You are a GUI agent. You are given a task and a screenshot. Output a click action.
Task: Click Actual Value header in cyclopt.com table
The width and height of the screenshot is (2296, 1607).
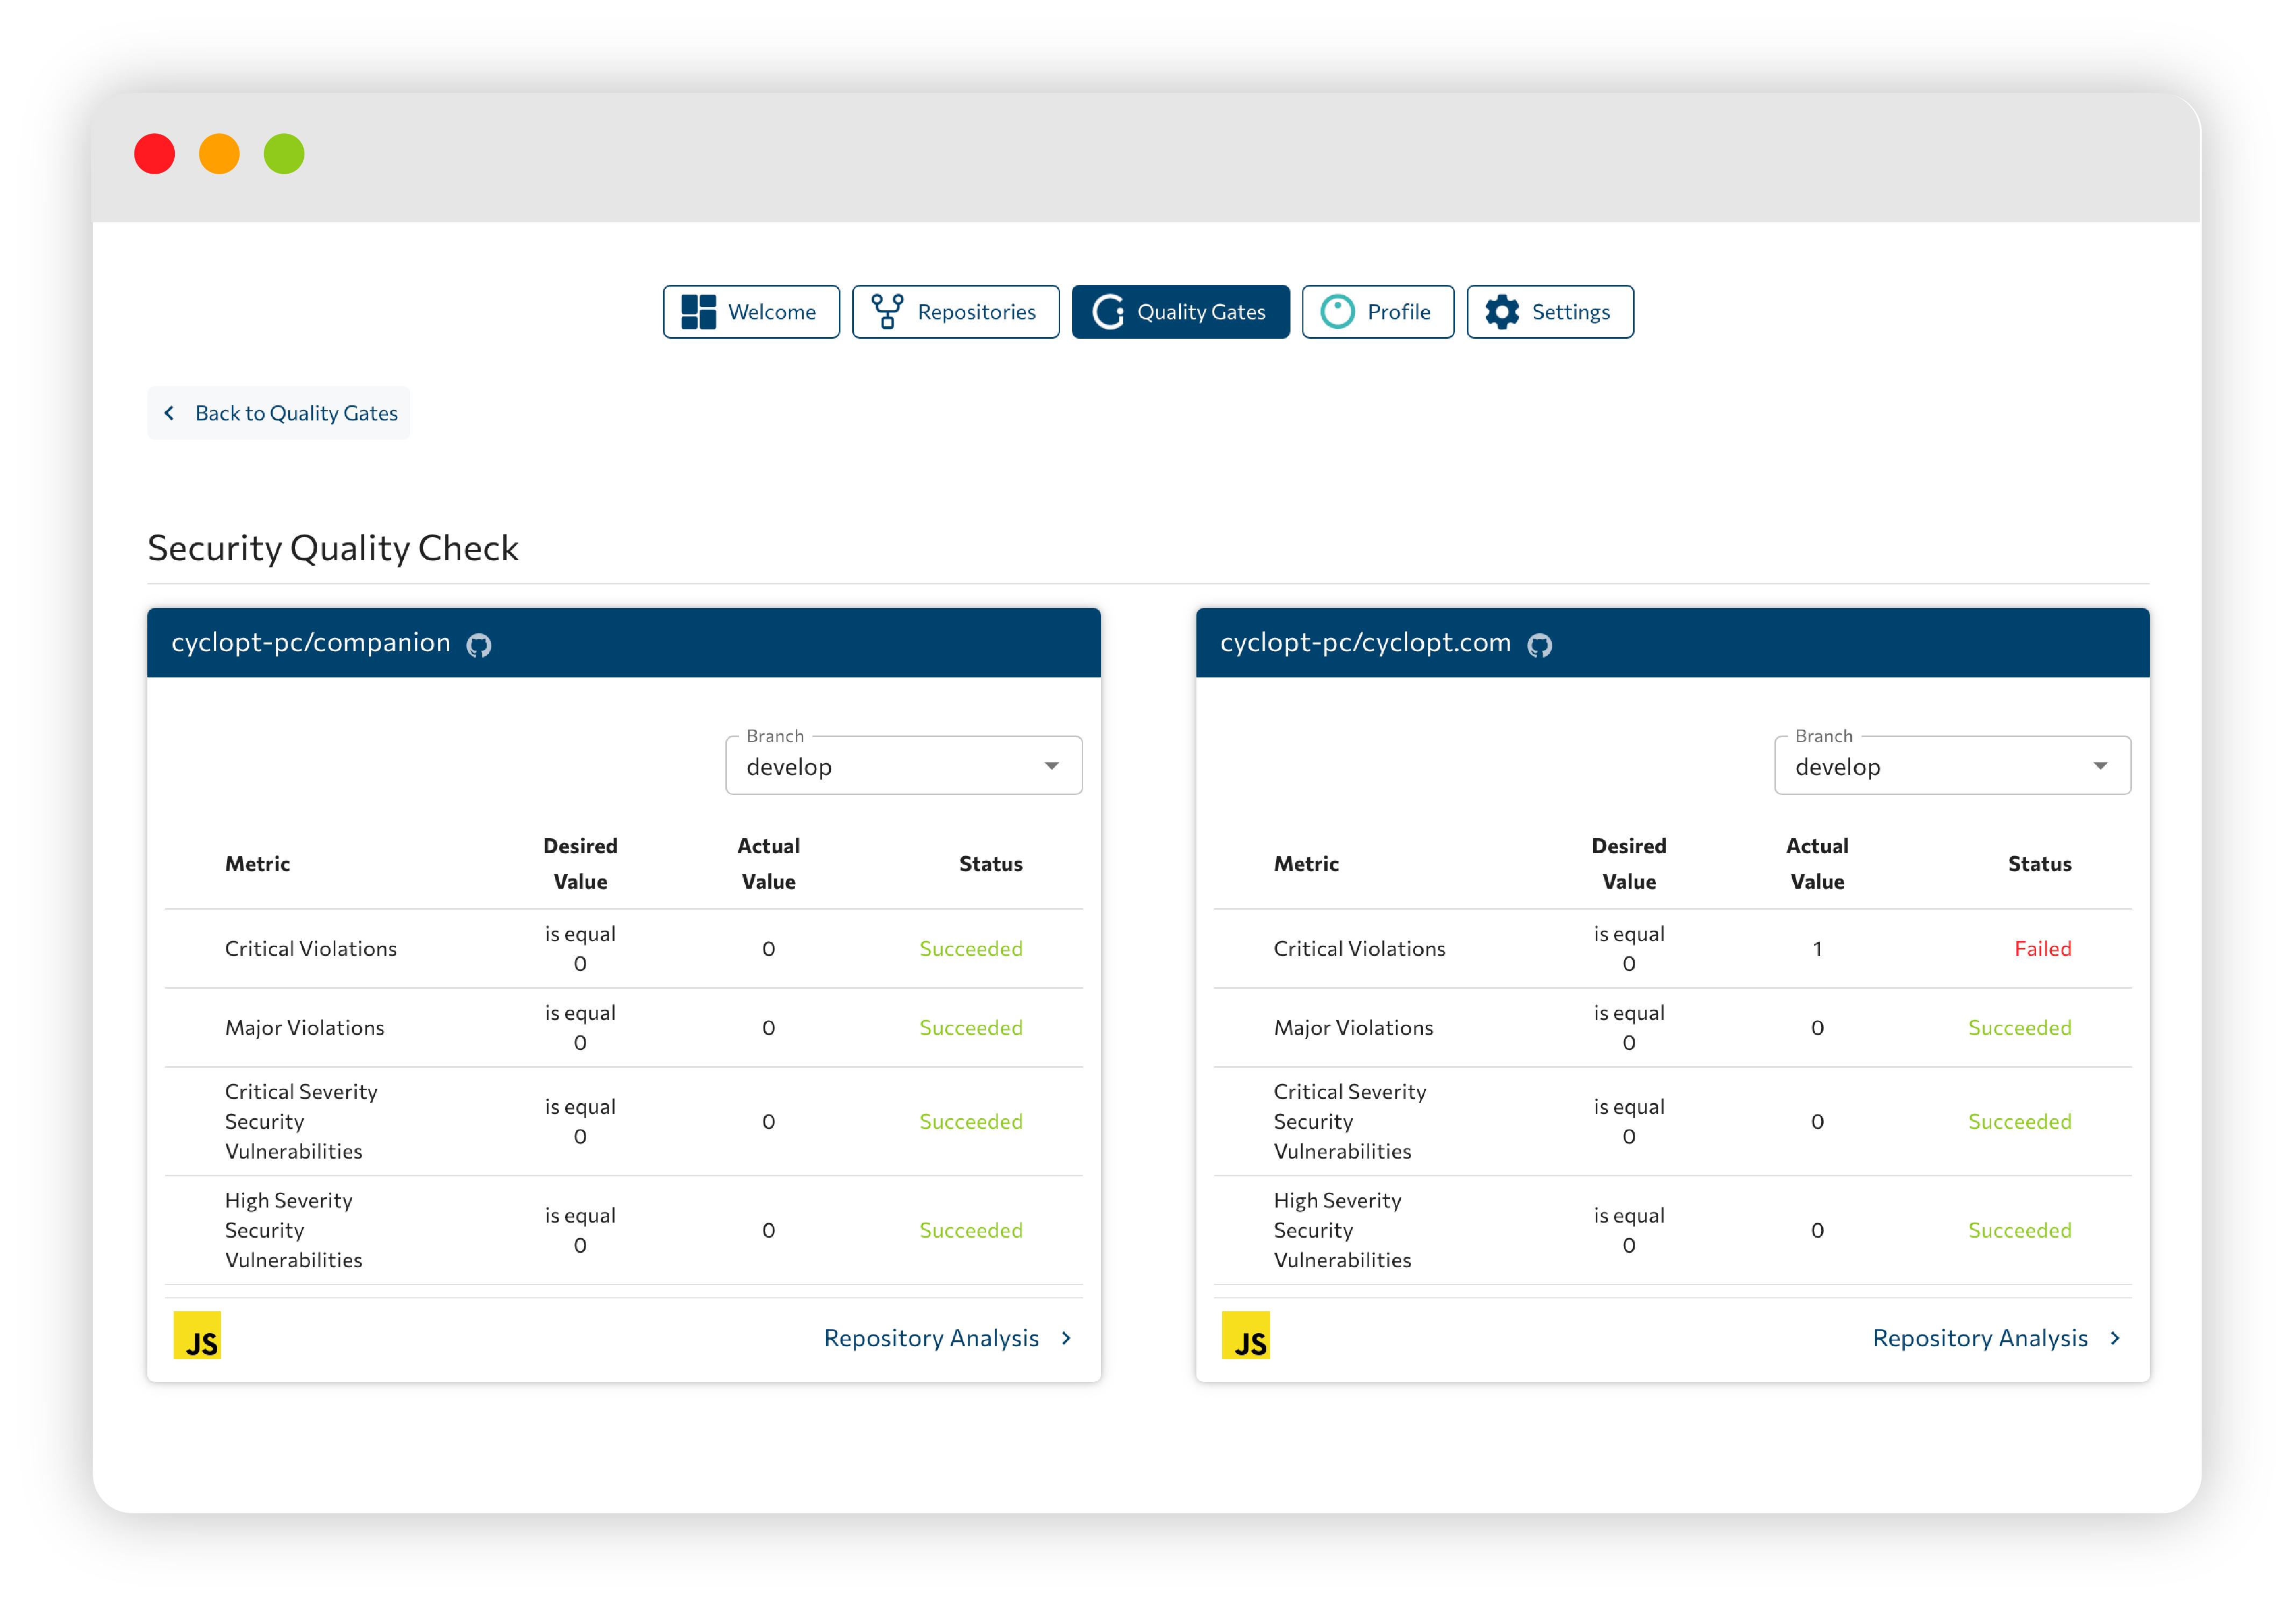point(1817,864)
